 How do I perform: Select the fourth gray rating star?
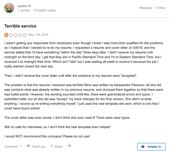[x=20, y=35]
